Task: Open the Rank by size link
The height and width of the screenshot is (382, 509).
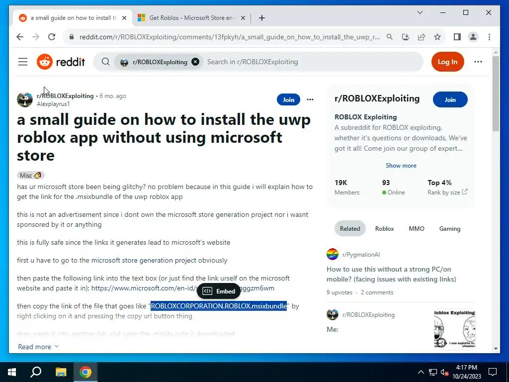Action: pos(447,192)
